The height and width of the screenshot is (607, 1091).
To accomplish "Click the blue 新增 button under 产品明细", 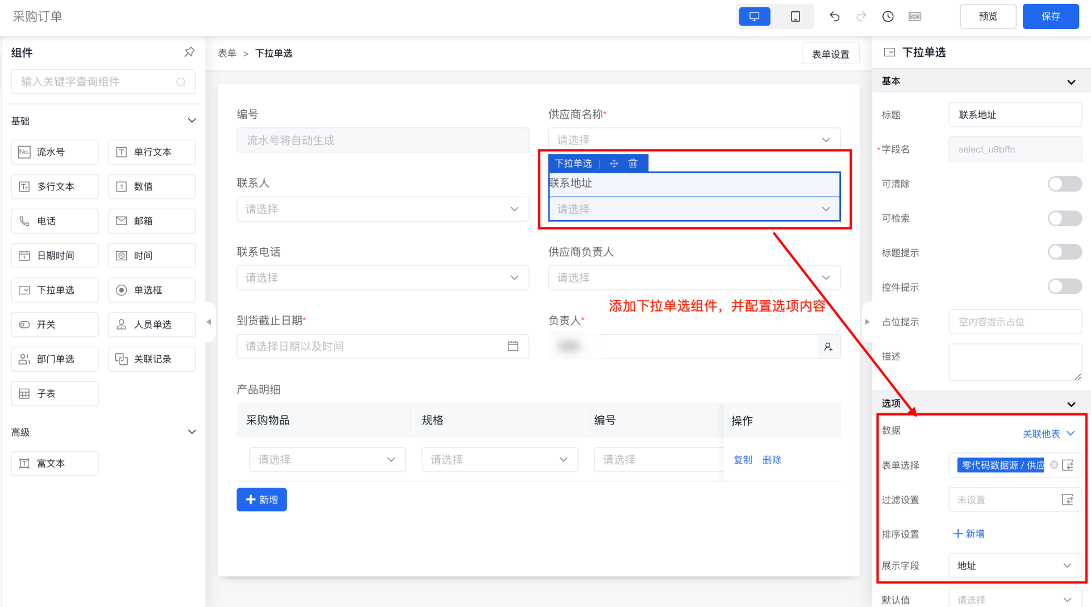I will [261, 500].
